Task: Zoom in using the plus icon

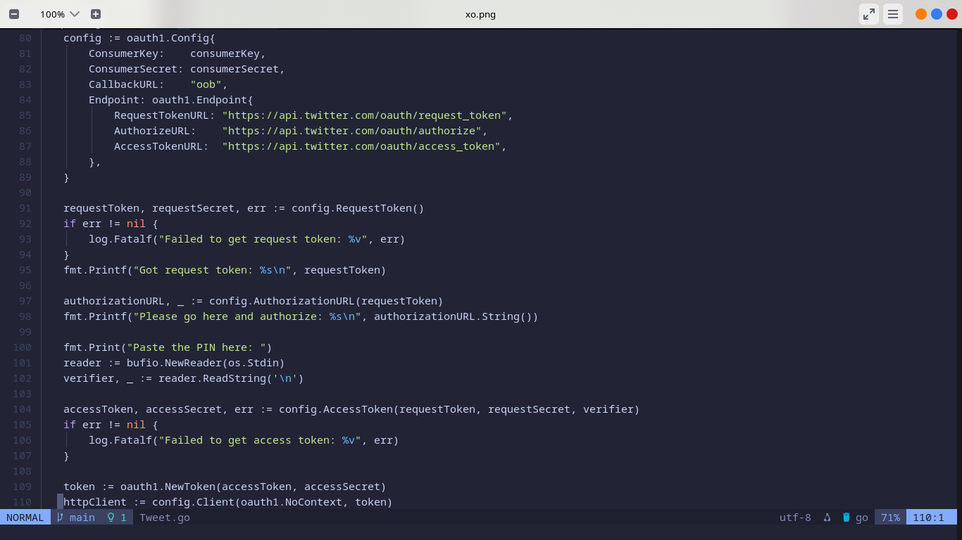Action: [x=96, y=14]
